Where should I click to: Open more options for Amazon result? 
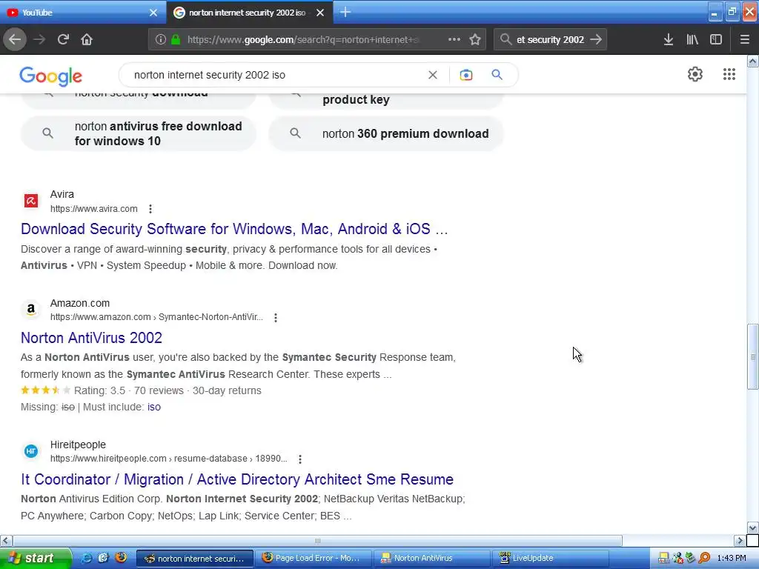(x=276, y=318)
